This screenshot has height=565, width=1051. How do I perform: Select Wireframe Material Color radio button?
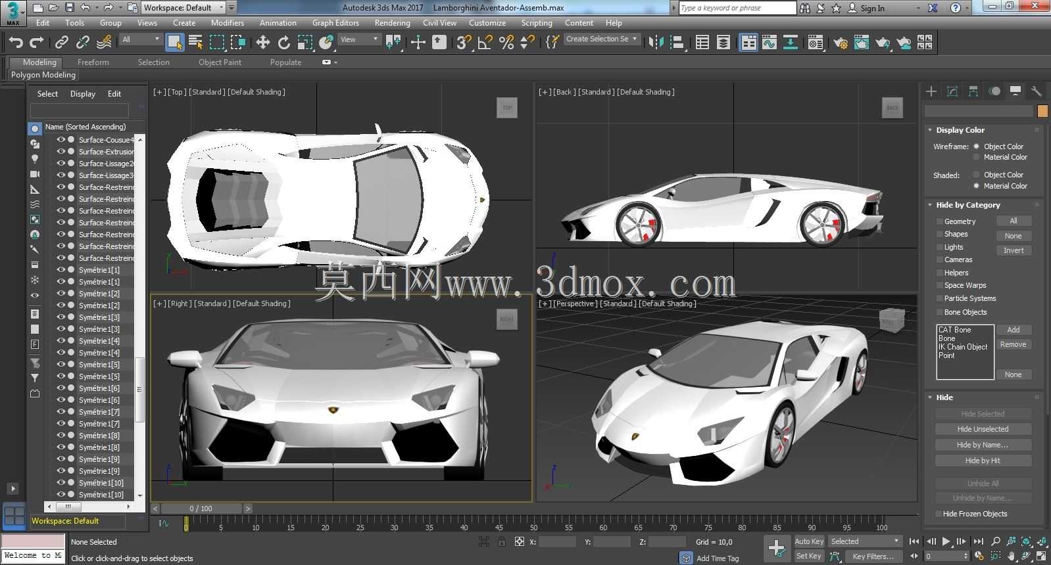tap(977, 158)
